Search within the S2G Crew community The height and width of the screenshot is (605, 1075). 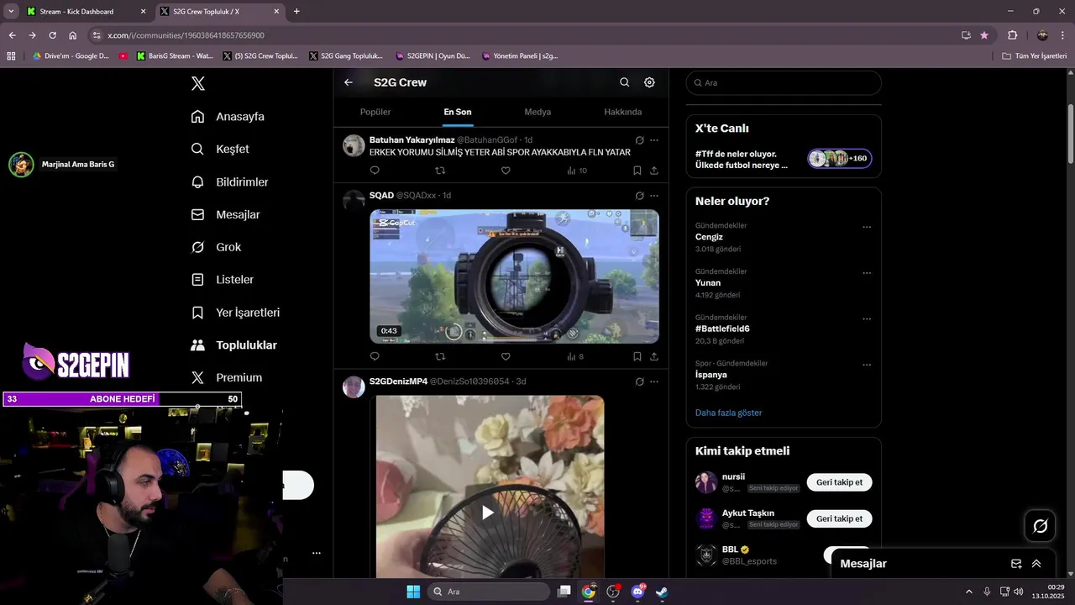click(624, 82)
